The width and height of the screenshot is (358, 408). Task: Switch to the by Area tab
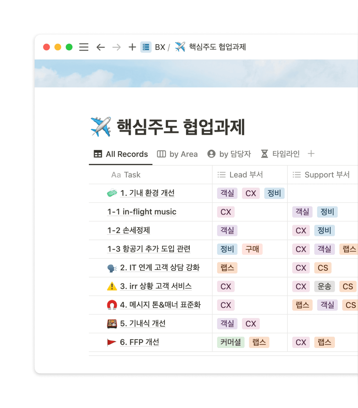pos(177,154)
